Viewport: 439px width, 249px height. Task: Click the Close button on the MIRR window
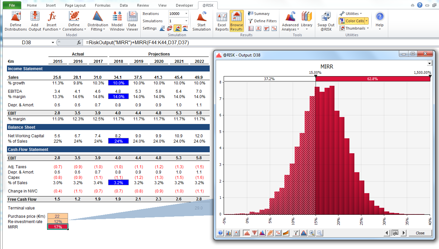pyautogui.click(x=420, y=233)
